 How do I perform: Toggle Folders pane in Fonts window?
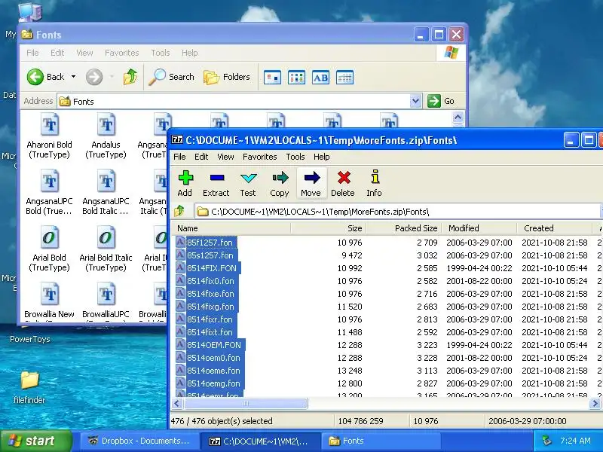227,77
